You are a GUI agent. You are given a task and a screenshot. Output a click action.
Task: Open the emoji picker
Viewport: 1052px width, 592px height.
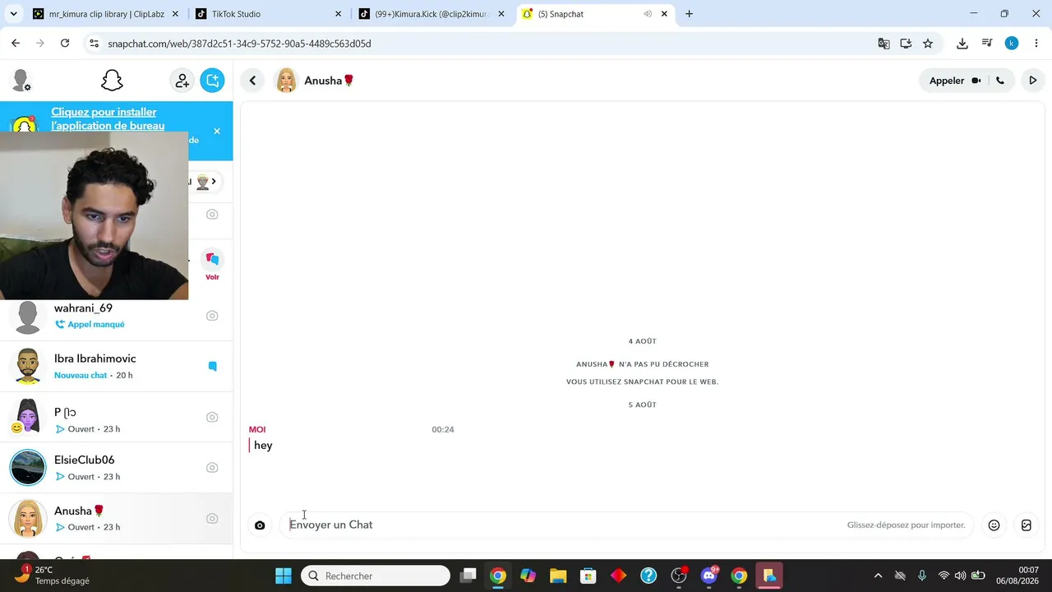994,525
